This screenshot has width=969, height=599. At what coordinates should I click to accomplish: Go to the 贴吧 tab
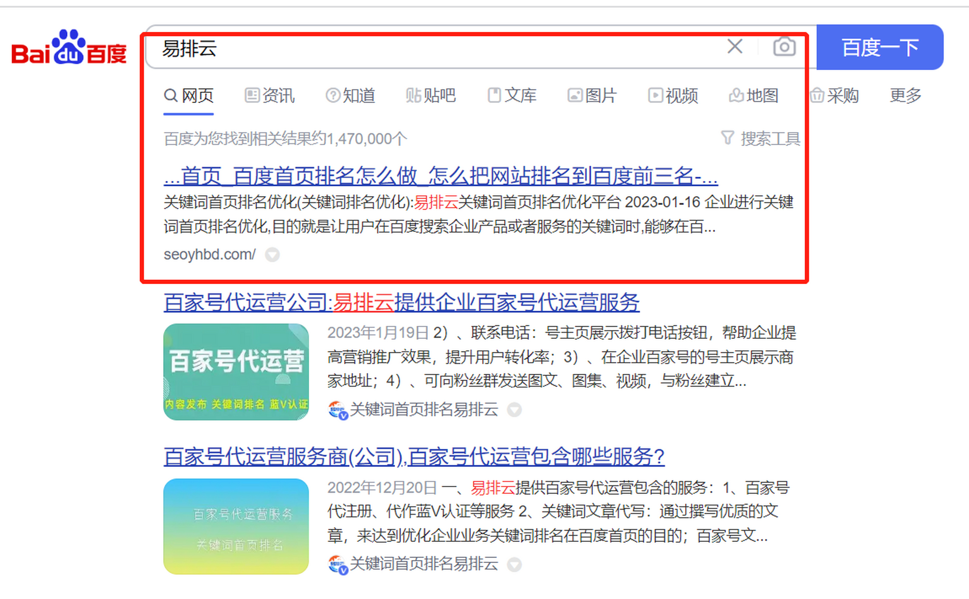[x=431, y=95]
